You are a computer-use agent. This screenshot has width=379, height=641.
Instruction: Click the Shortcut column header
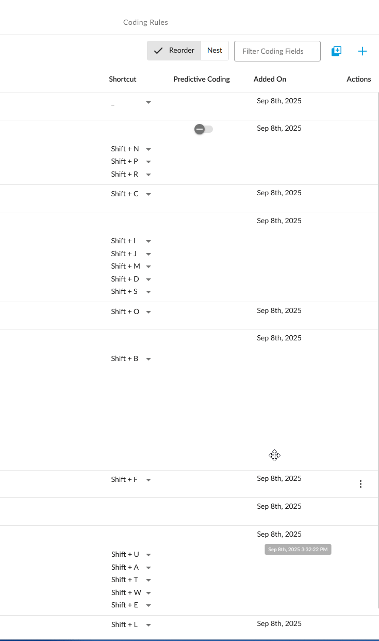(x=123, y=79)
